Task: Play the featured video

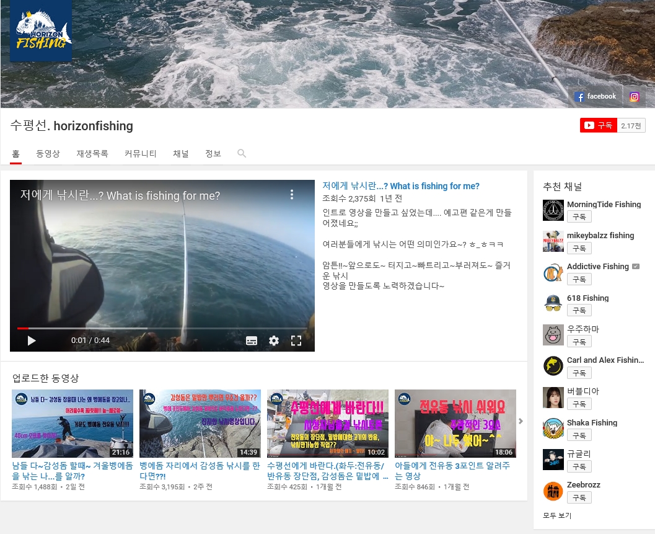Action: pyautogui.click(x=32, y=340)
